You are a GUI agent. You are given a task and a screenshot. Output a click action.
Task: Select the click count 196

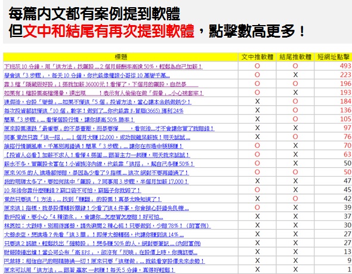pyautogui.click(x=345, y=84)
